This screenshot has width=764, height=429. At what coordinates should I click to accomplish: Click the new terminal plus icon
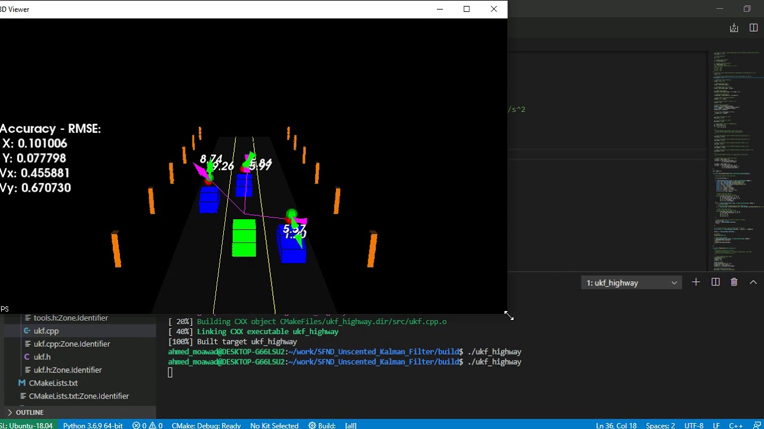696,282
